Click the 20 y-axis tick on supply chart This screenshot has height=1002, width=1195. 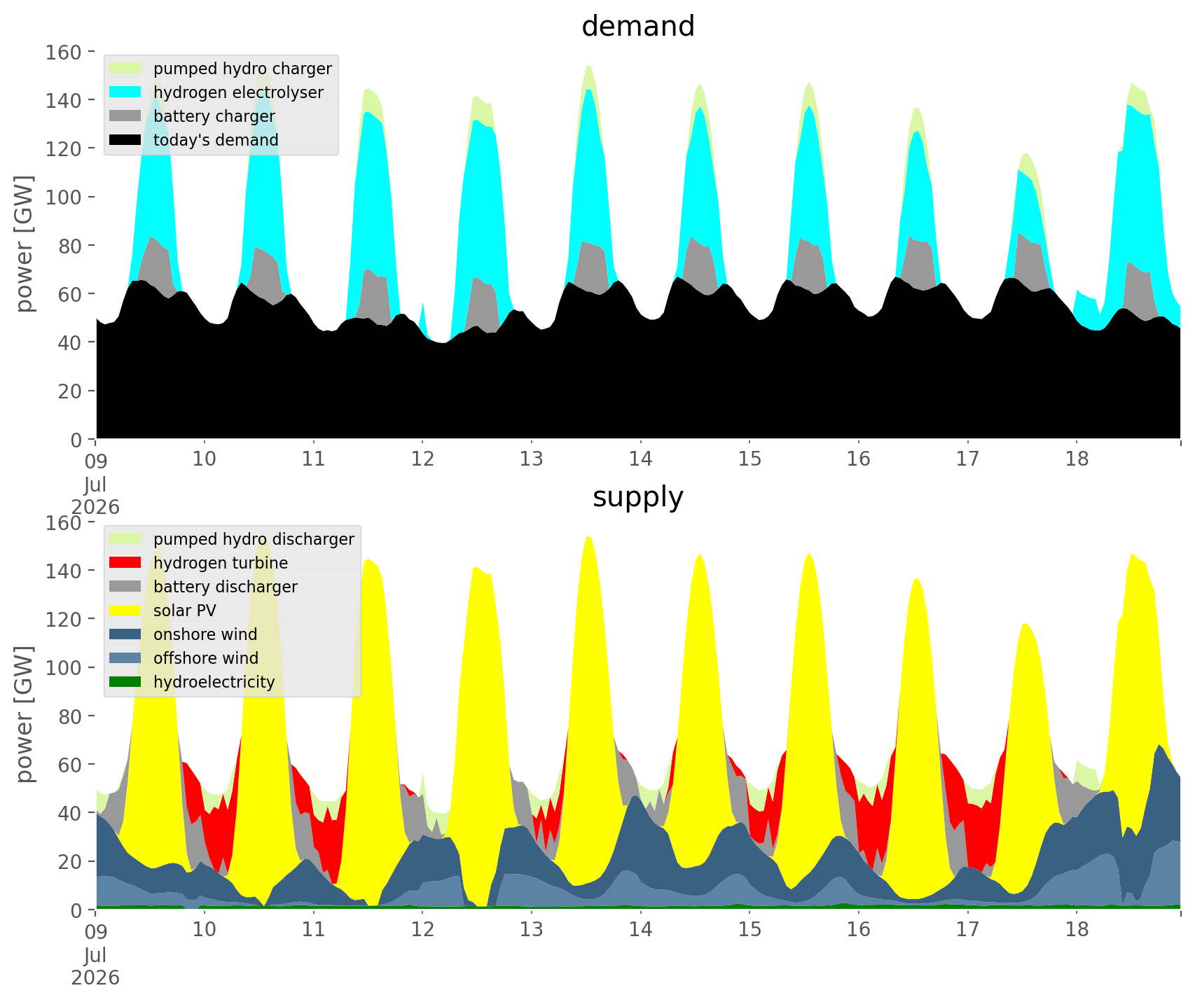tap(70, 861)
